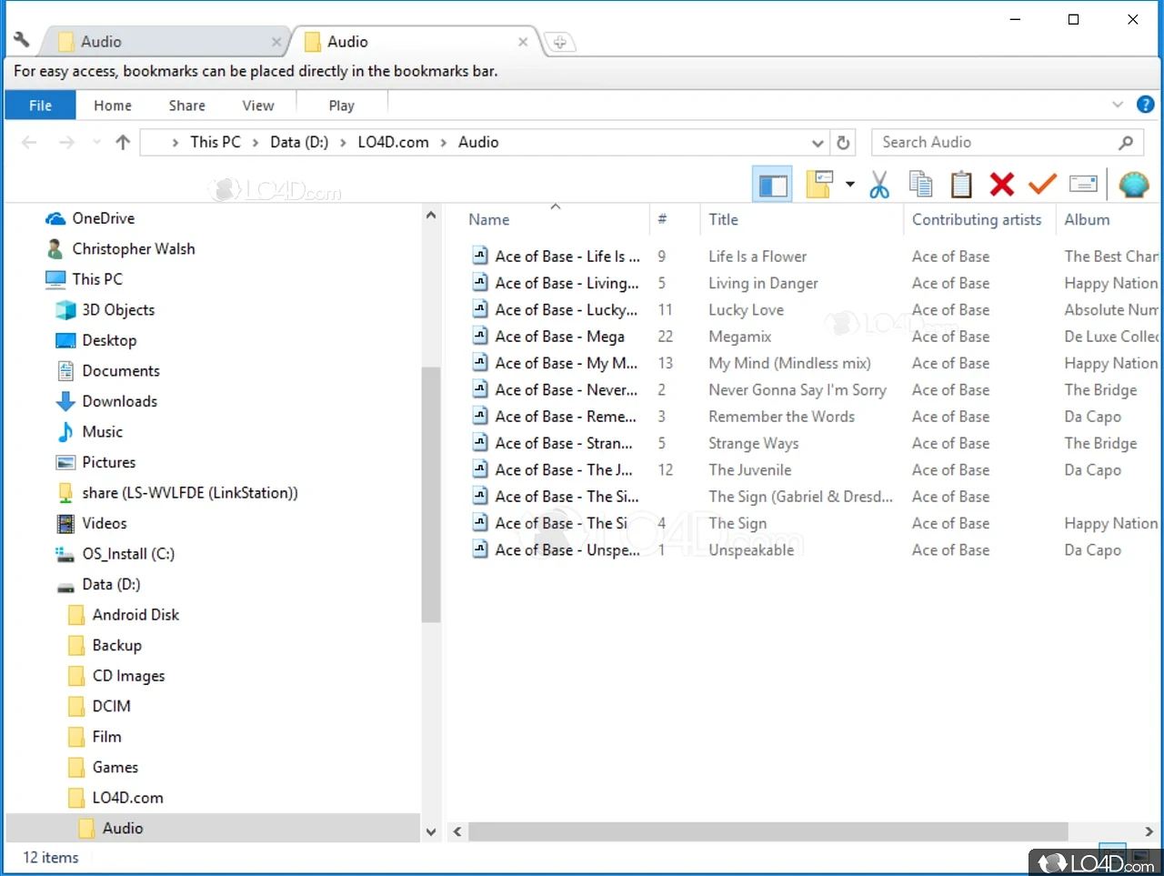Viewport: 1164px width, 876px height.
Task: Go up one folder level
Action: [123, 142]
